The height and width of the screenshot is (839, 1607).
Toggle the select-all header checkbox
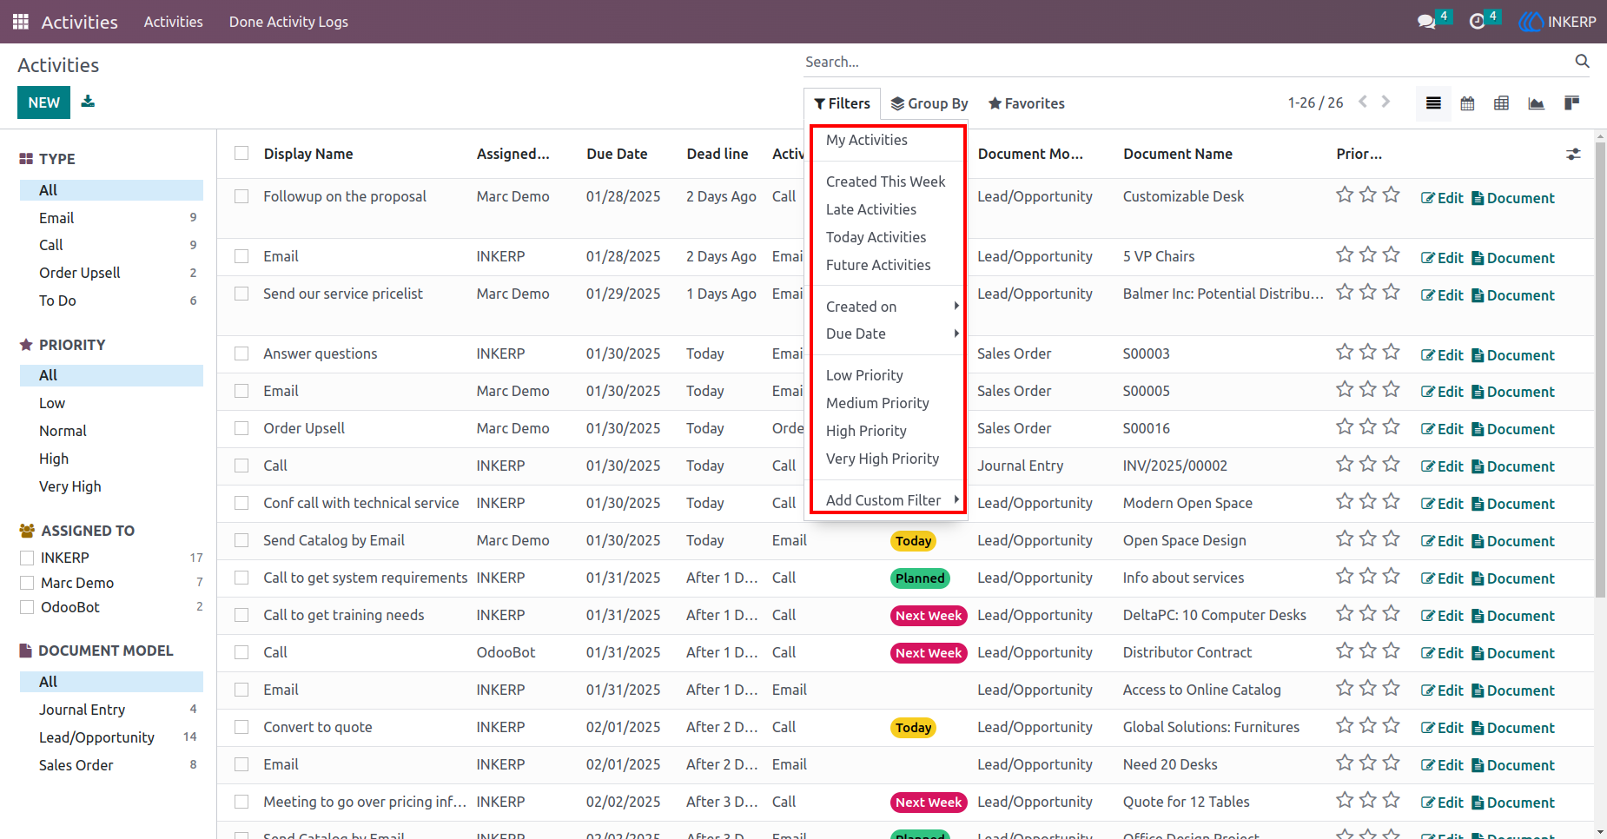tap(241, 153)
